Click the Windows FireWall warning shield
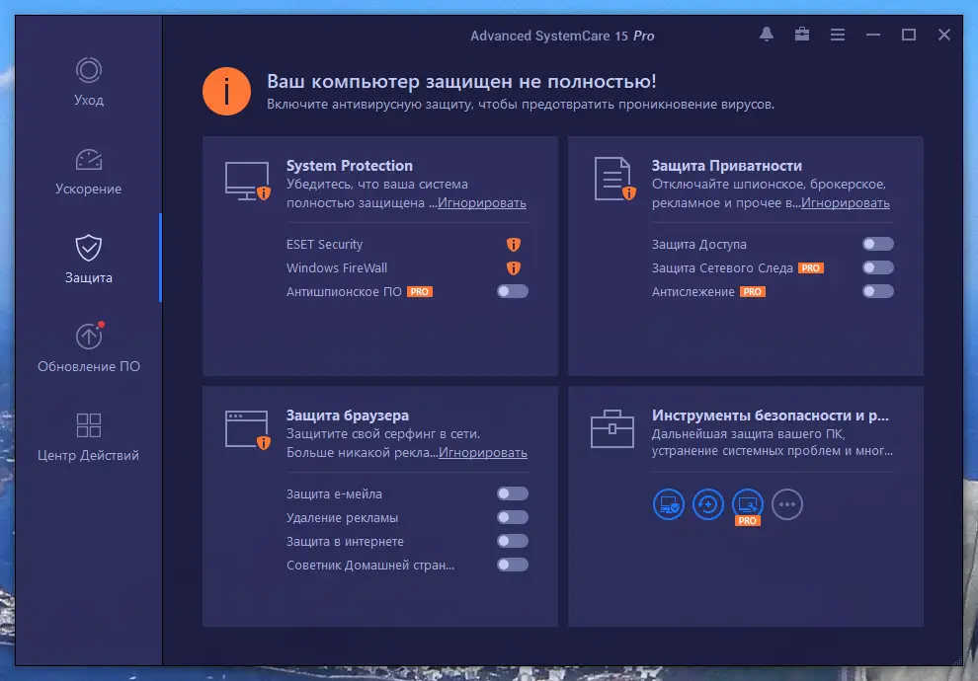Viewport: 978px width, 681px height. [x=514, y=267]
